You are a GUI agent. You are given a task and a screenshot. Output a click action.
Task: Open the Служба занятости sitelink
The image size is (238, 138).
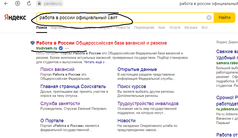[x=60, y=104]
